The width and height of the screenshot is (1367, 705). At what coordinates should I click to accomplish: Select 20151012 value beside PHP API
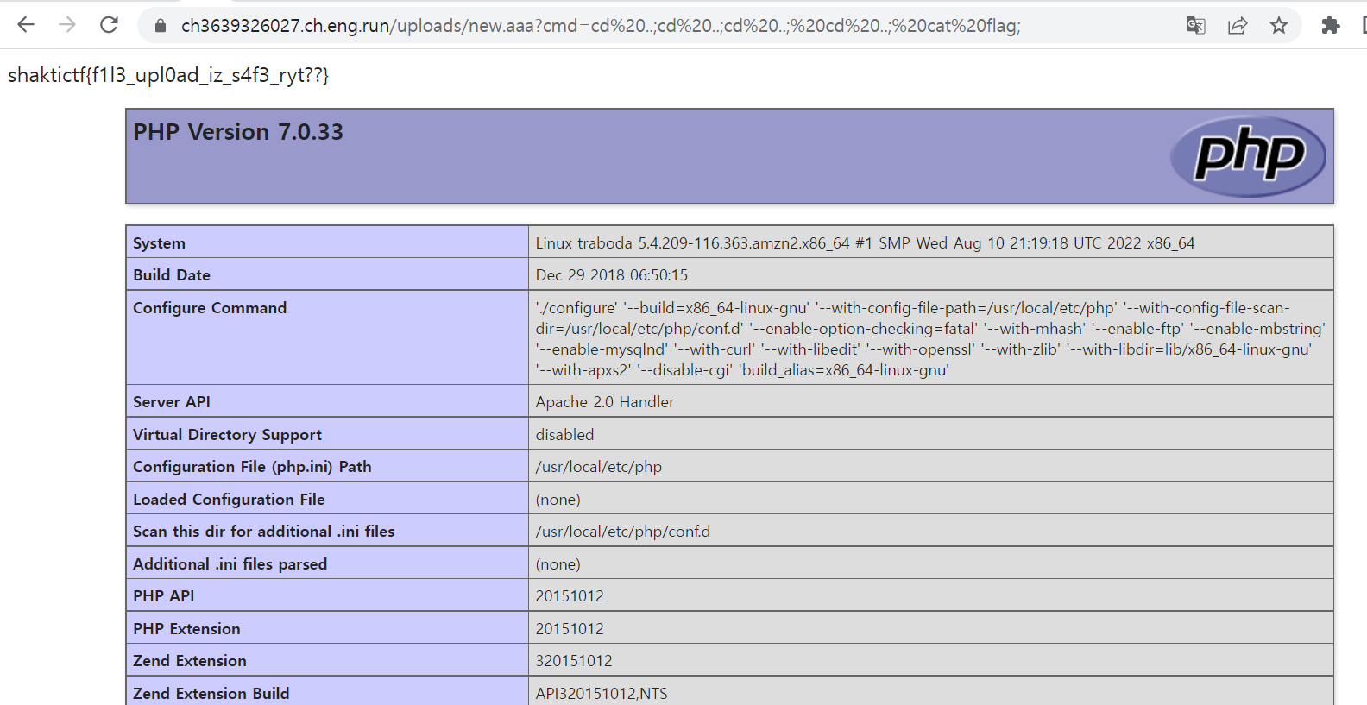point(570,596)
